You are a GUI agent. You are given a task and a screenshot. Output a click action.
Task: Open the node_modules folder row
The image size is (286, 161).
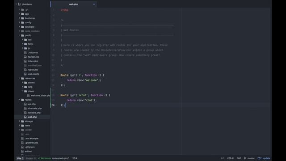click(x=32, y=31)
